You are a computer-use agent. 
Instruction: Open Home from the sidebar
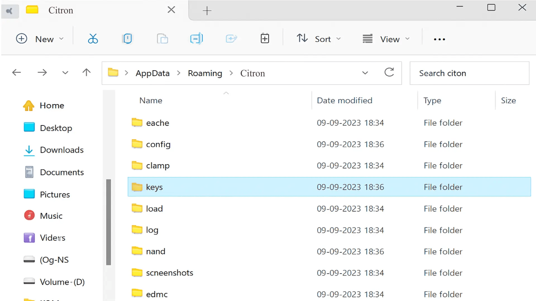tap(52, 105)
